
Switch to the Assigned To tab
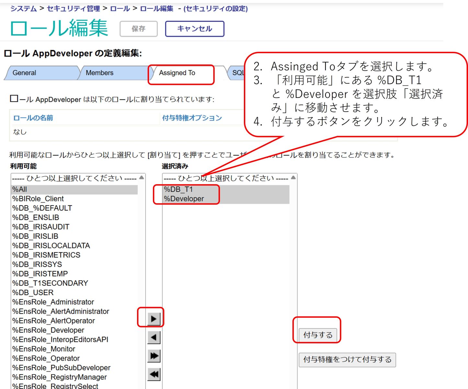point(177,73)
